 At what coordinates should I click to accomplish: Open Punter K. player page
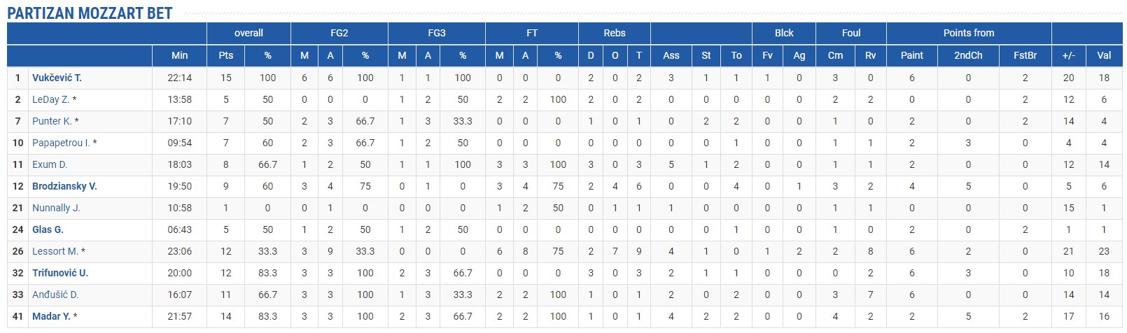[x=52, y=121]
